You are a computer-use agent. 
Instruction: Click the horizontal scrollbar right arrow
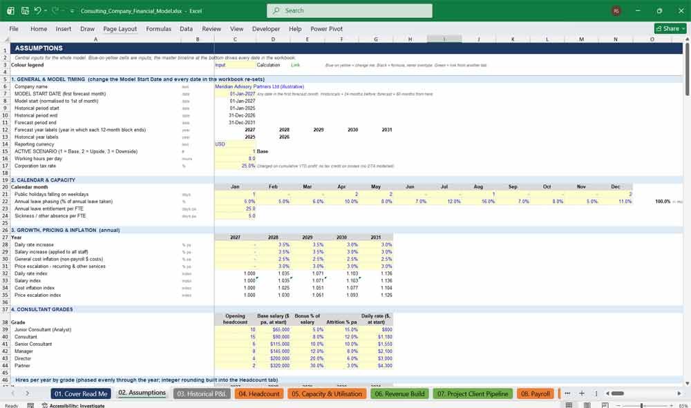pyautogui.click(x=679, y=394)
